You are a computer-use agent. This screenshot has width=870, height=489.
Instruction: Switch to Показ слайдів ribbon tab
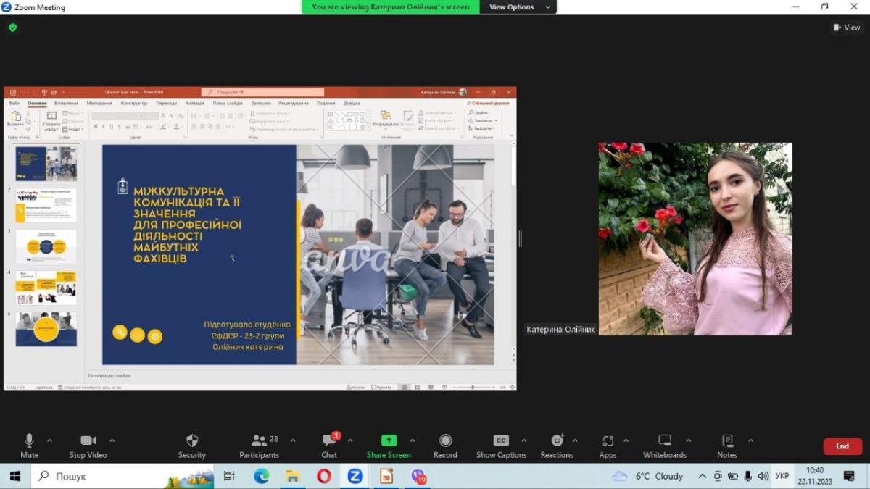coord(228,103)
